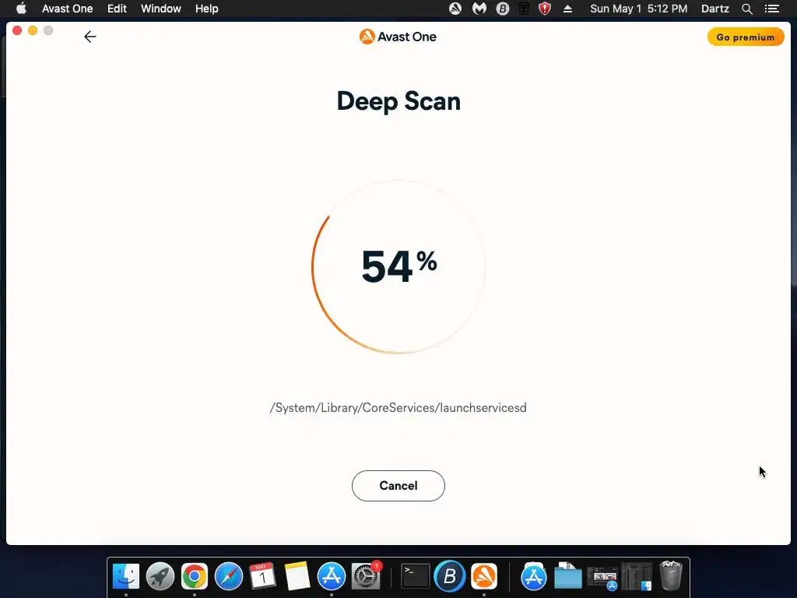The image size is (797, 598).
Task: Cancel the Deep Scan
Action: click(x=398, y=486)
